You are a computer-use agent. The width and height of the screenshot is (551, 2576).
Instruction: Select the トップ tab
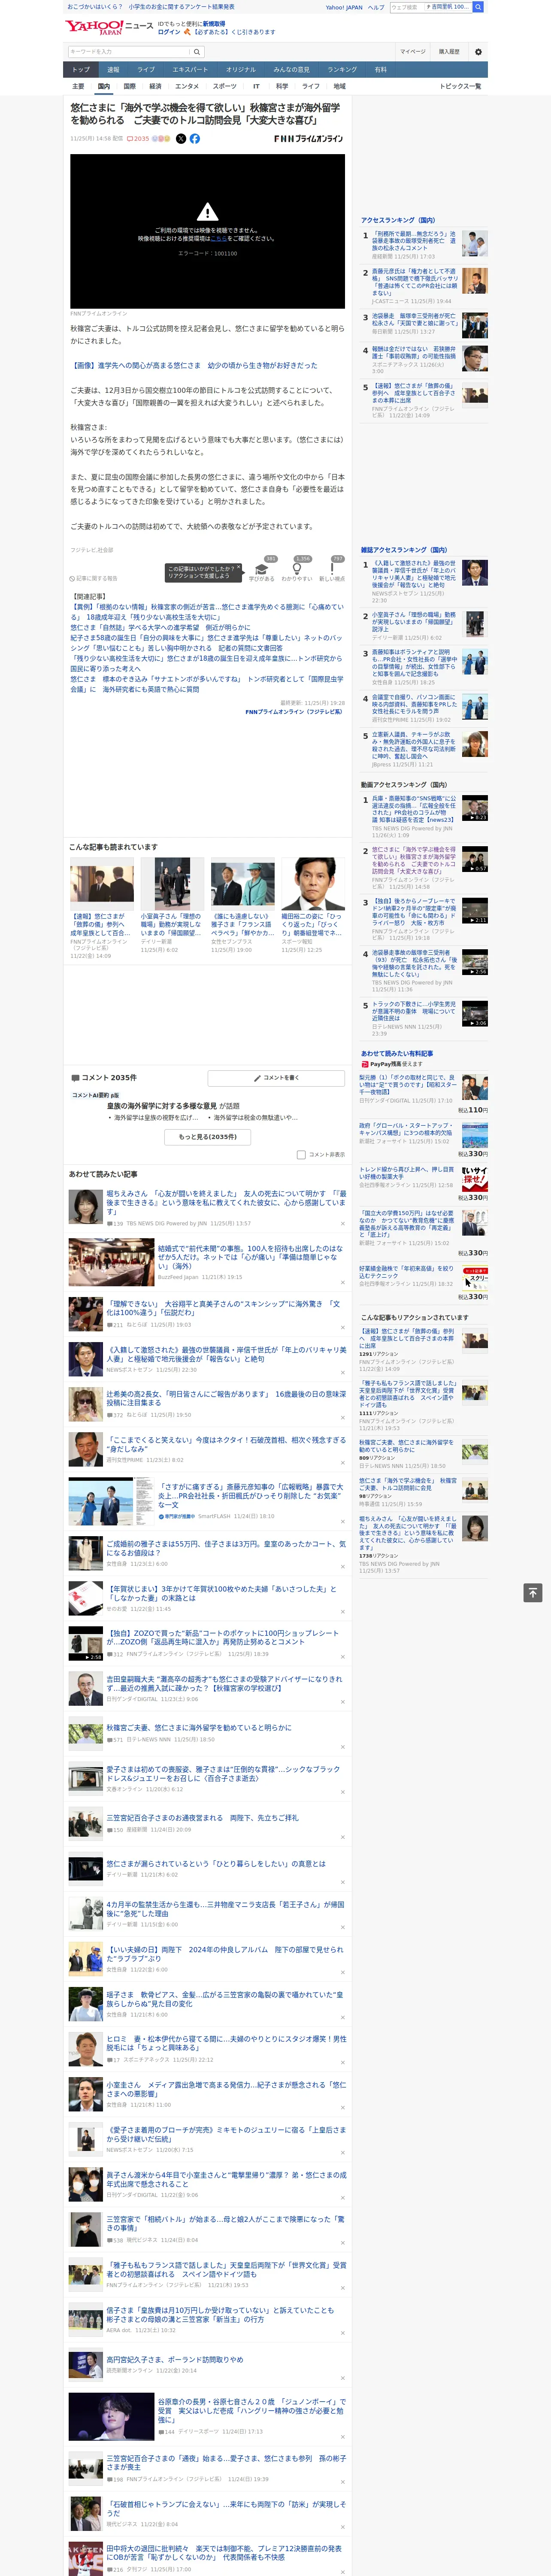coord(81,69)
